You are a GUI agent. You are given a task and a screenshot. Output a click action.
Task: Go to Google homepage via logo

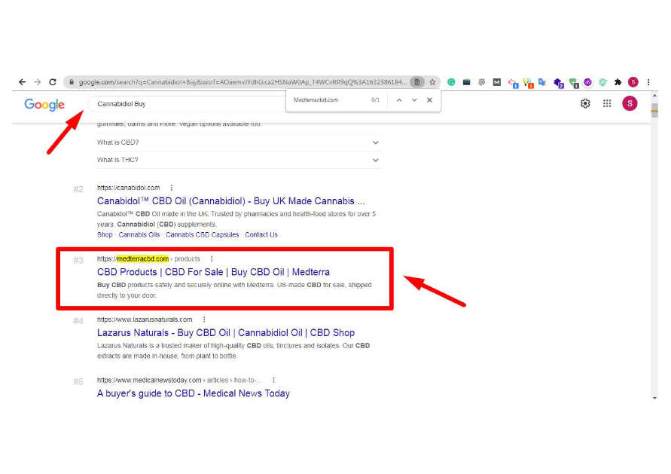44,105
